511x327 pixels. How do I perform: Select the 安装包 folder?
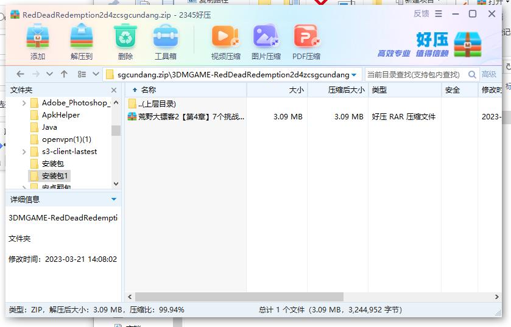click(x=47, y=164)
